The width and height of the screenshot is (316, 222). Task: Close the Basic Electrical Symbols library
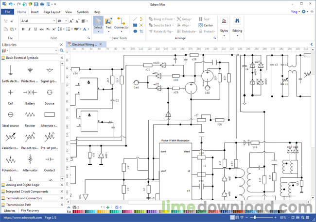pos(62,58)
